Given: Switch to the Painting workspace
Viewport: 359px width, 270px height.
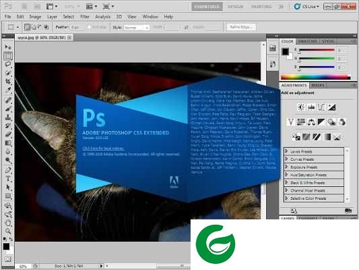Looking at the screenshot, I should (261, 7).
